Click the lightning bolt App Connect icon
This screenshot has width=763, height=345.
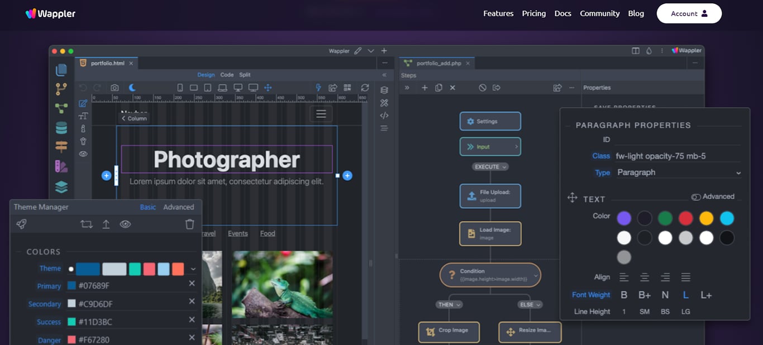tap(318, 88)
